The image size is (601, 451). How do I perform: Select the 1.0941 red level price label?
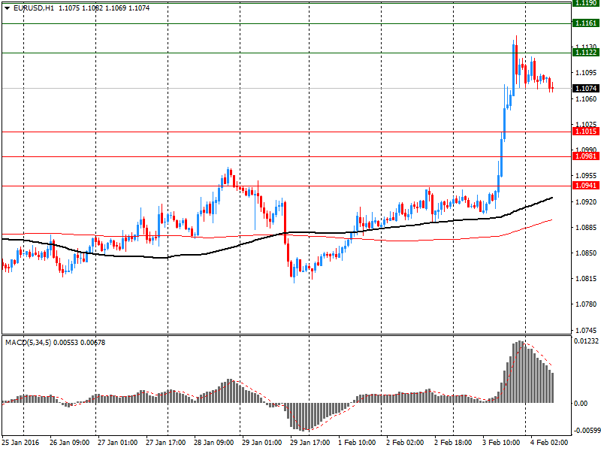point(586,186)
